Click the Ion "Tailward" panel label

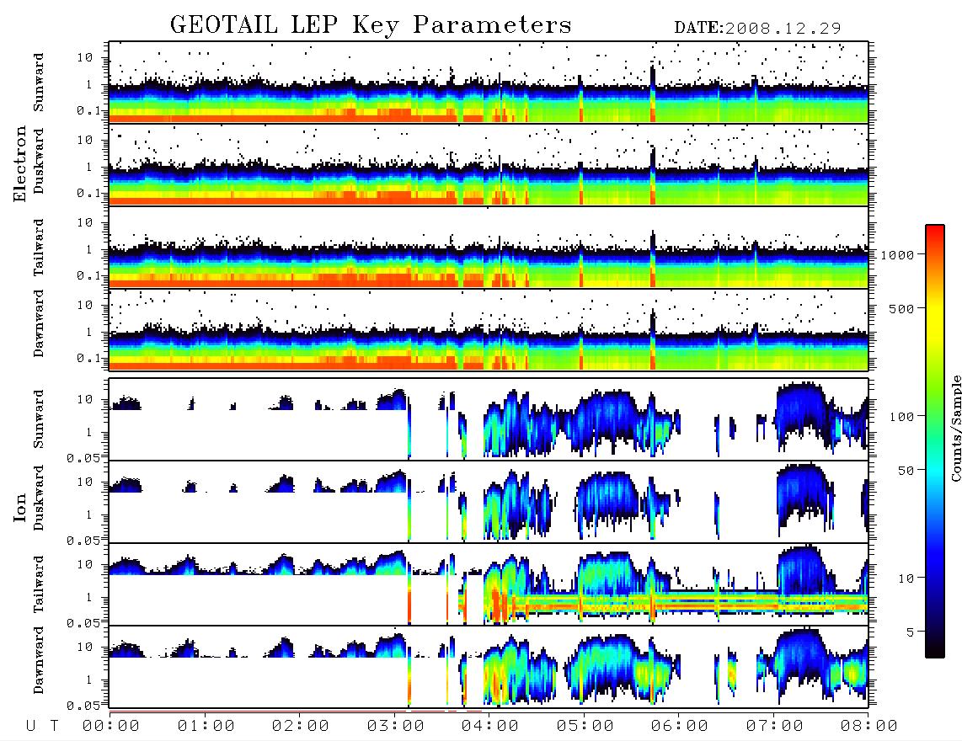click(39, 584)
